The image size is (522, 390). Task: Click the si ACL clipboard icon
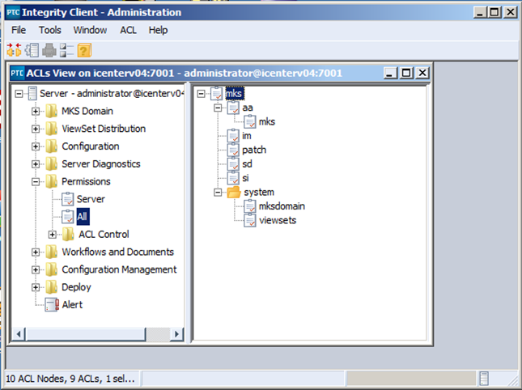click(x=233, y=178)
